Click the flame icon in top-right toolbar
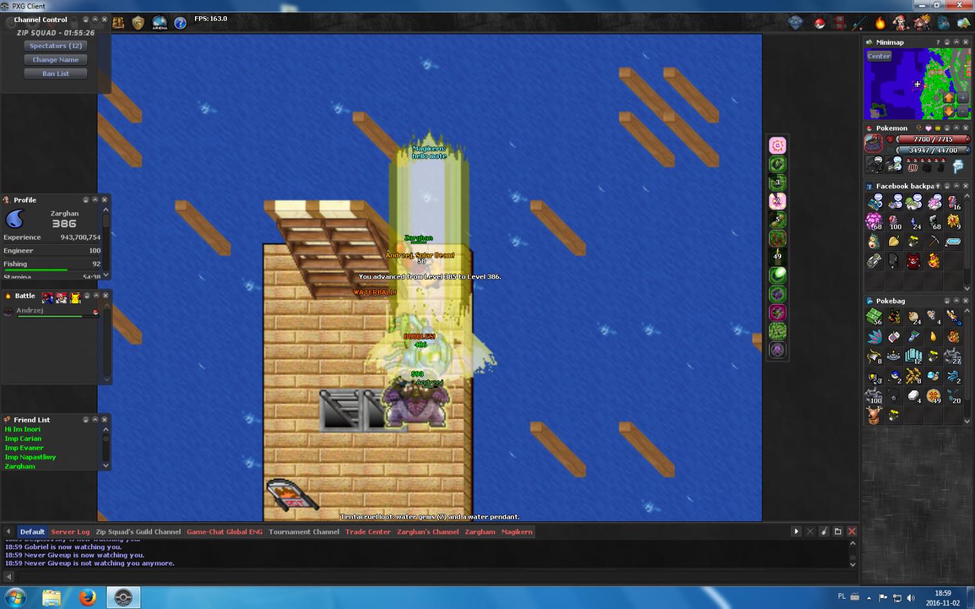This screenshot has width=975, height=609. tap(880, 24)
